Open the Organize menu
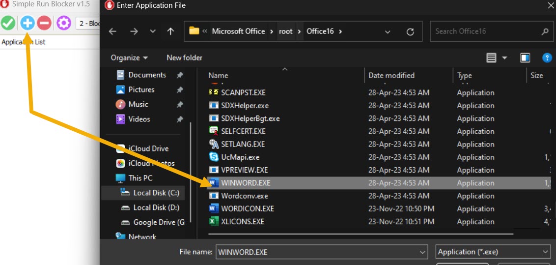Viewport: 556px width, 265px height. tap(129, 58)
